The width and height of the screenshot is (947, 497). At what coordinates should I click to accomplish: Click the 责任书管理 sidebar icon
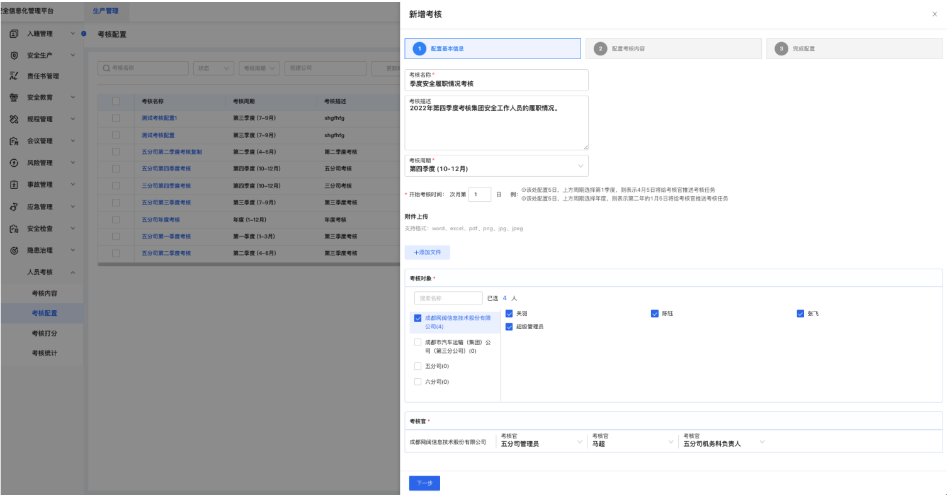click(x=14, y=76)
